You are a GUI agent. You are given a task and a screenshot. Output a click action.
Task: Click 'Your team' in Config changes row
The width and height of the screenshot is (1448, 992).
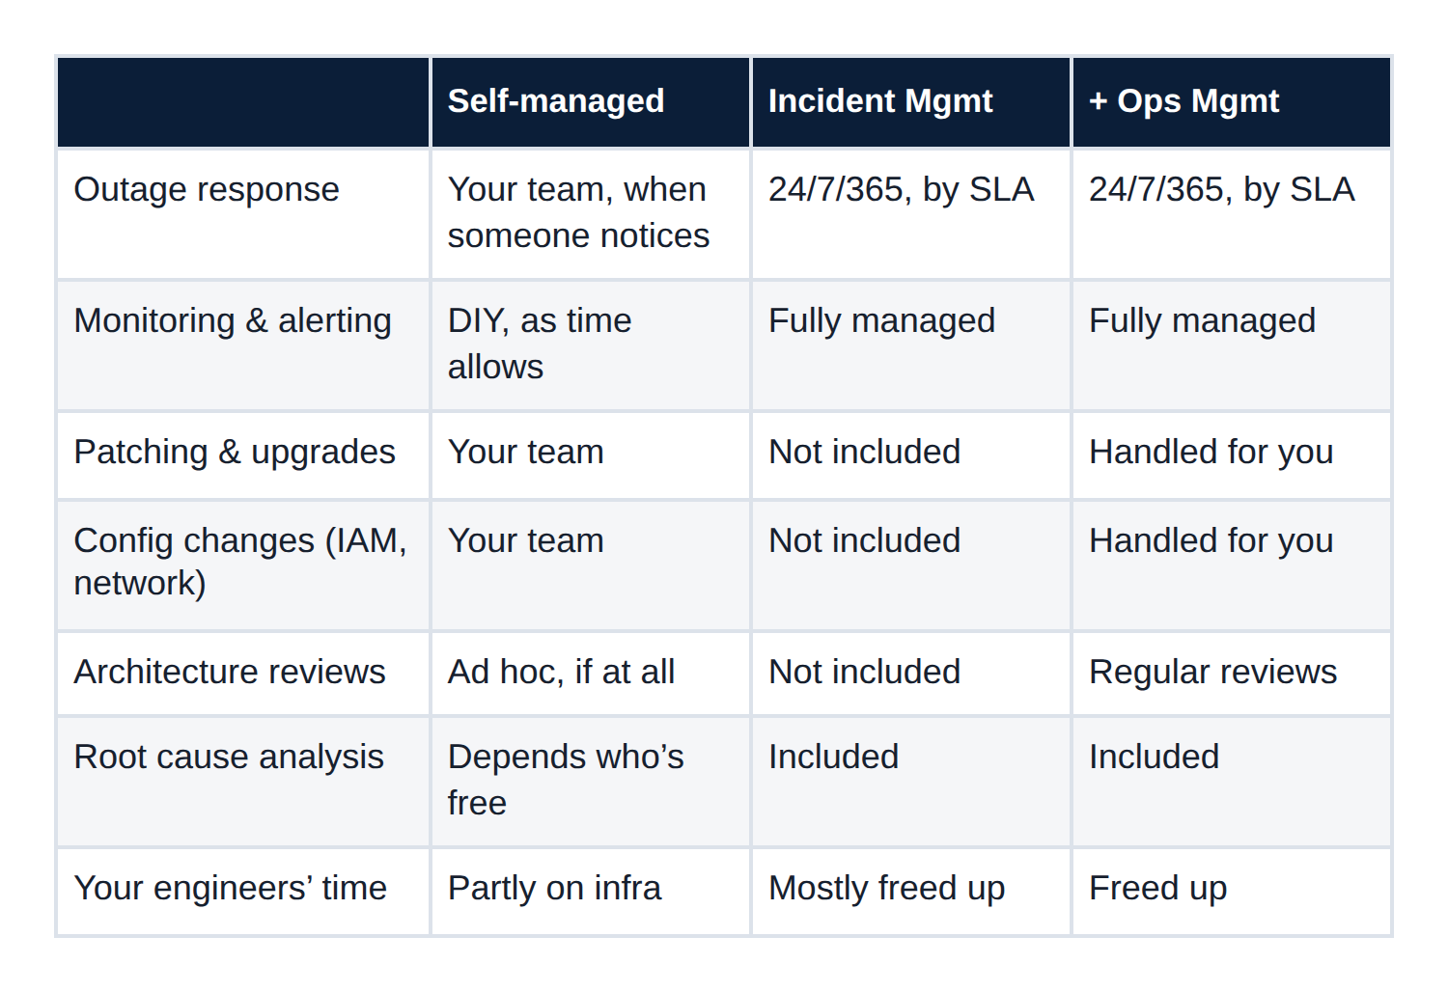[x=590, y=565]
